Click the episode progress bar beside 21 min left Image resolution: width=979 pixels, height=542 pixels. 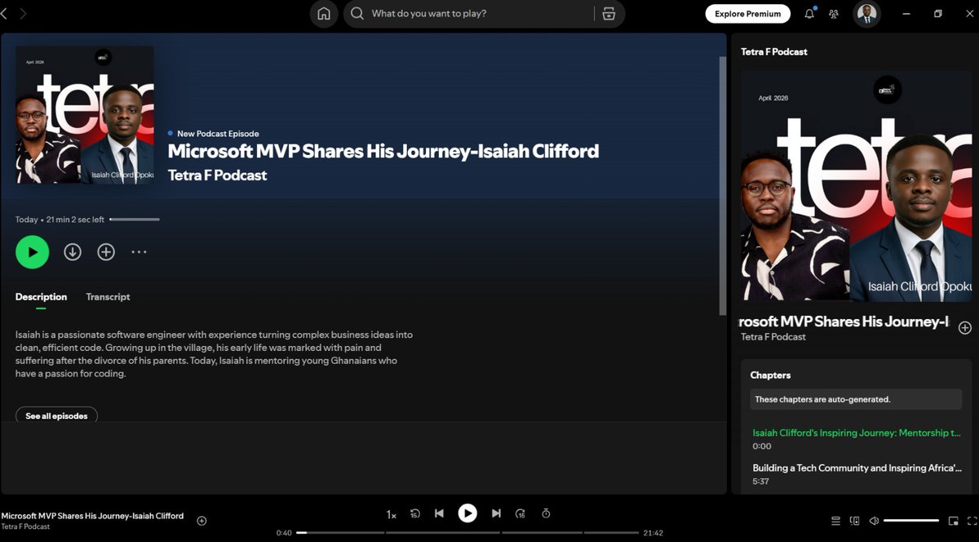pyautogui.click(x=135, y=220)
